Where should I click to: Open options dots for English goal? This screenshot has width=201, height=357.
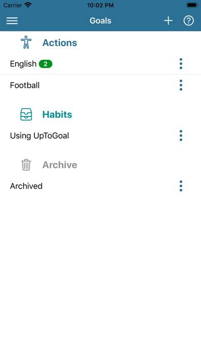point(180,64)
